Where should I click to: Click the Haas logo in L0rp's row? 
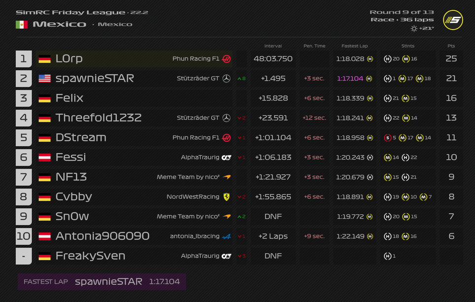226,59
